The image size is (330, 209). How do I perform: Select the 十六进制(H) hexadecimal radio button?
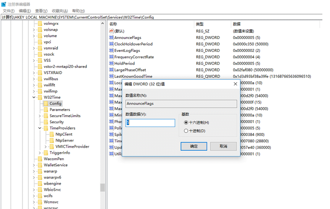(x=186, y=122)
